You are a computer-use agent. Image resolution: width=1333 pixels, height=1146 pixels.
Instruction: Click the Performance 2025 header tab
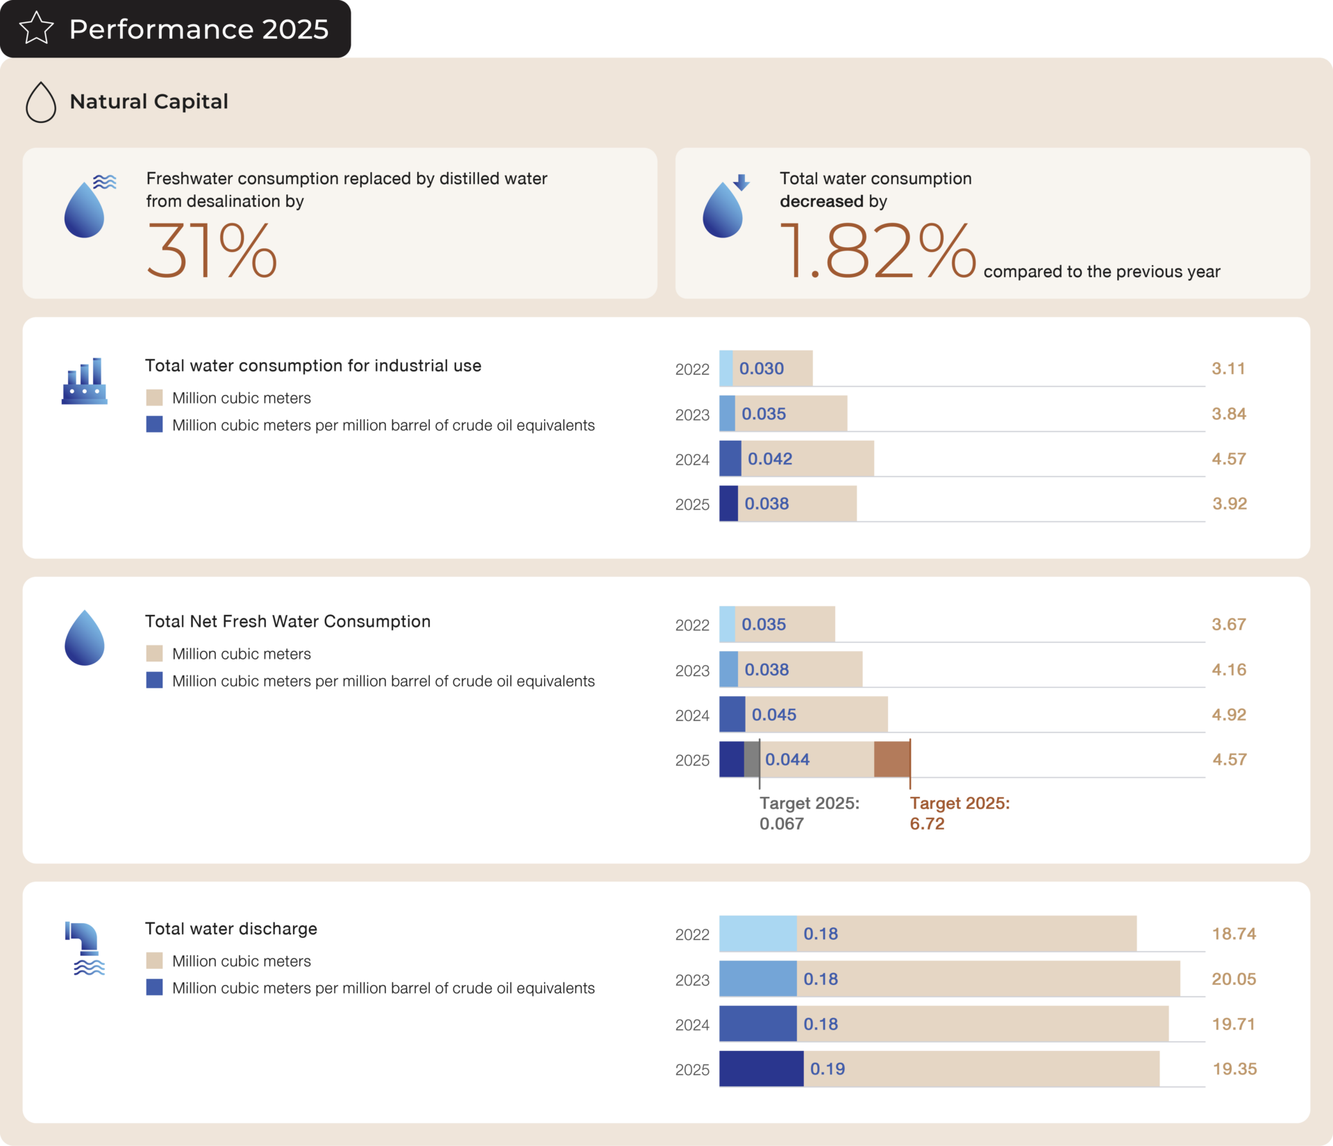click(198, 29)
